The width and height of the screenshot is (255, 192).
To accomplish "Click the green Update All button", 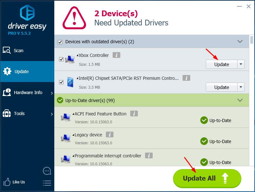I will (207, 178).
